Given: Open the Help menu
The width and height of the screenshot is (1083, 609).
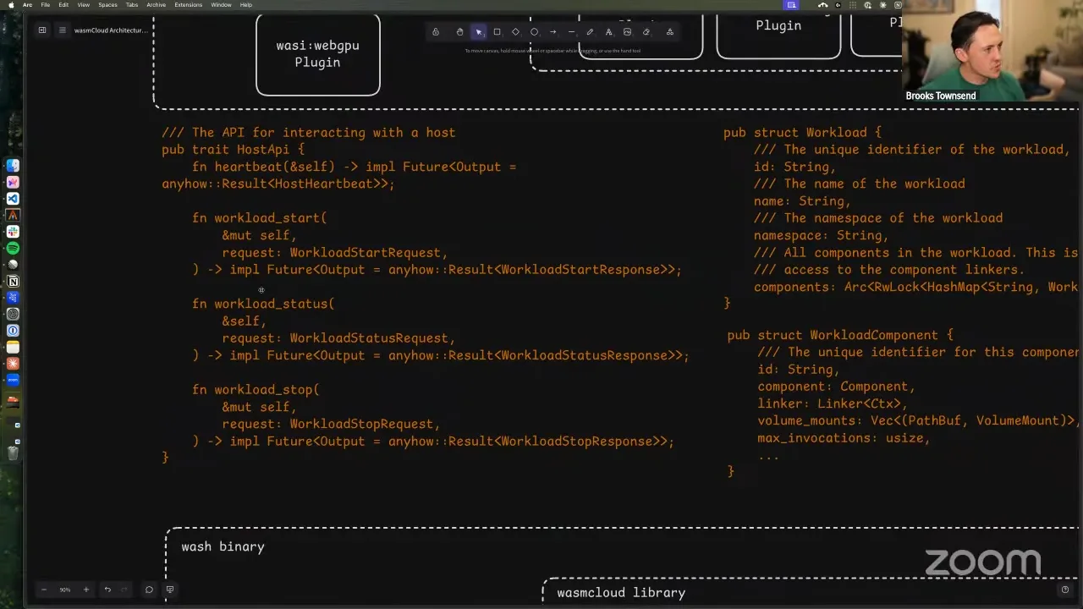Looking at the screenshot, I should (246, 5).
